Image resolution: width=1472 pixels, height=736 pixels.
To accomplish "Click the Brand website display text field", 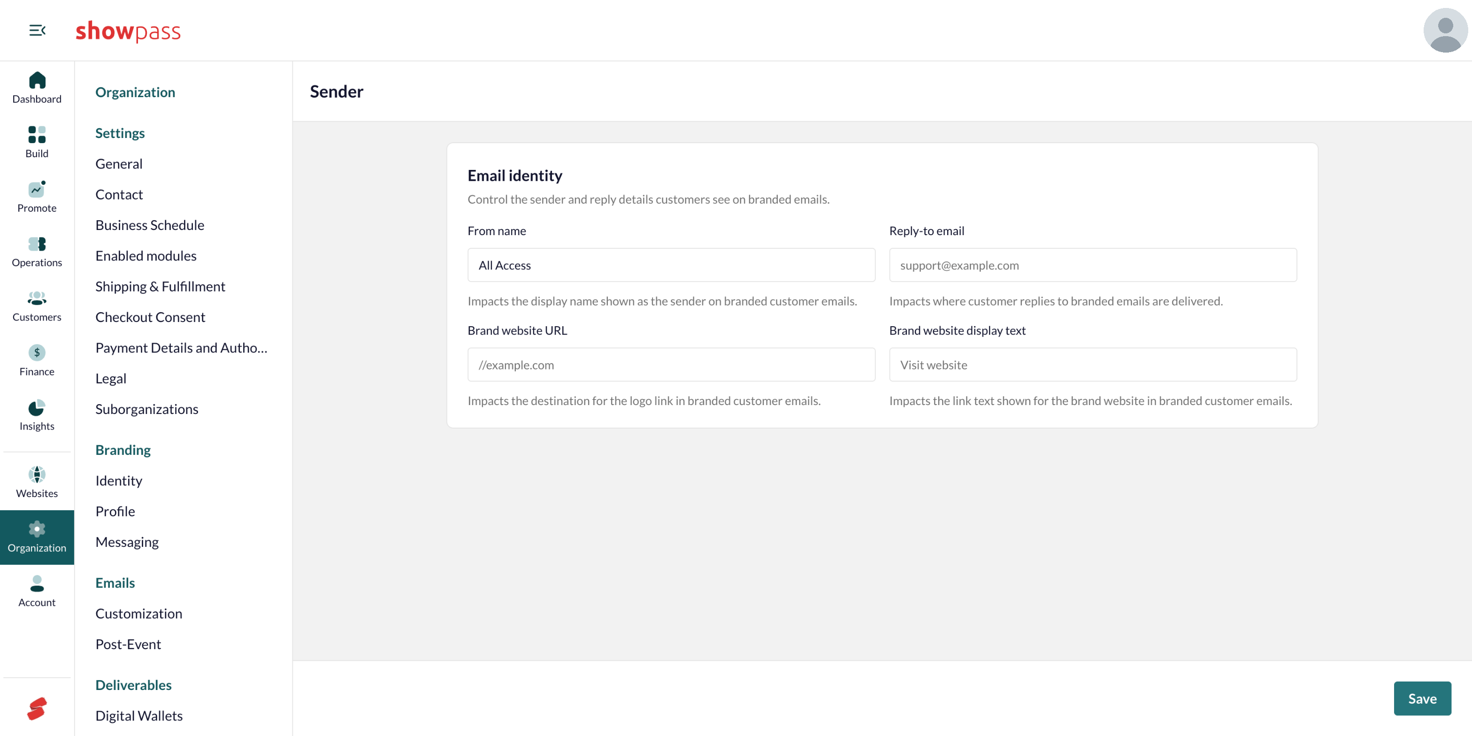I will coord(1093,365).
